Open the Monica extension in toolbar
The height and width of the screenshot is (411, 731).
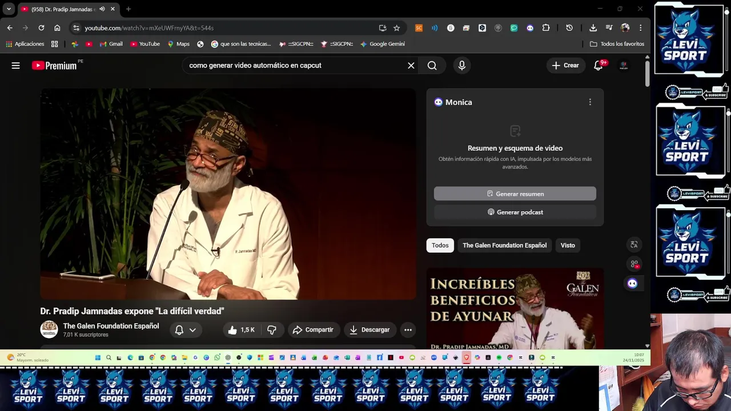click(530, 28)
